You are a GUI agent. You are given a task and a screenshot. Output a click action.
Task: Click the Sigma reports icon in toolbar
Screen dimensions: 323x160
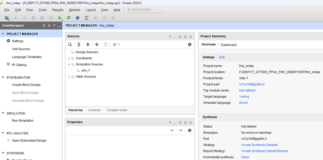(x=87, y=18)
